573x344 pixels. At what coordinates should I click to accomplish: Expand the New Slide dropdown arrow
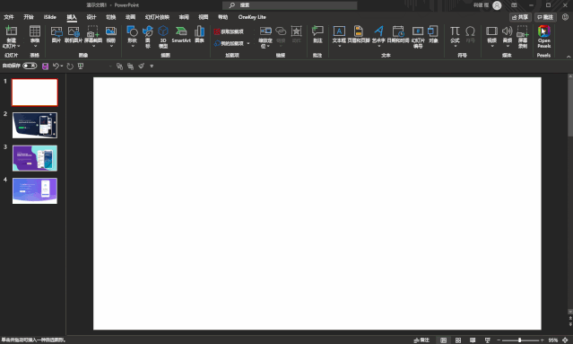pyautogui.click(x=19, y=46)
